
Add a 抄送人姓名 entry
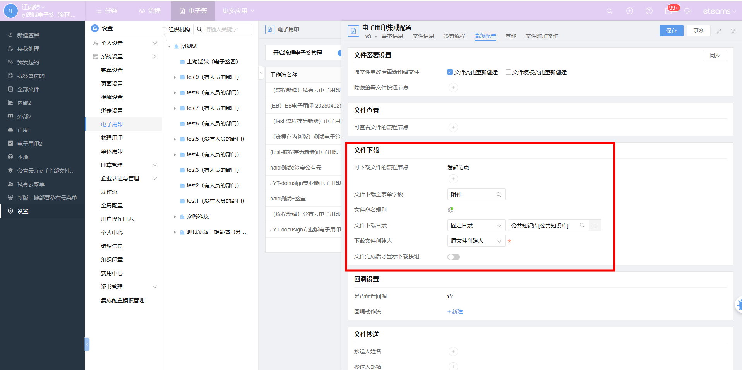point(453,351)
